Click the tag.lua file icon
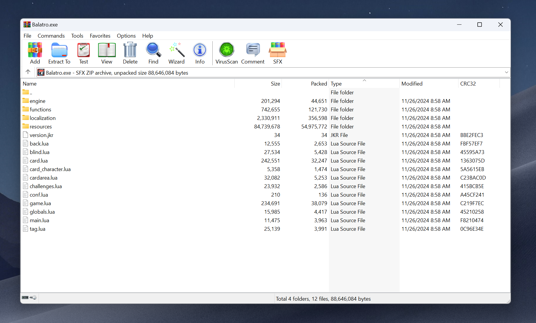536x323 pixels. (26, 229)
